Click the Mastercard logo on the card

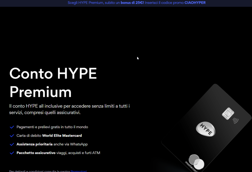(x=195, y=163)
